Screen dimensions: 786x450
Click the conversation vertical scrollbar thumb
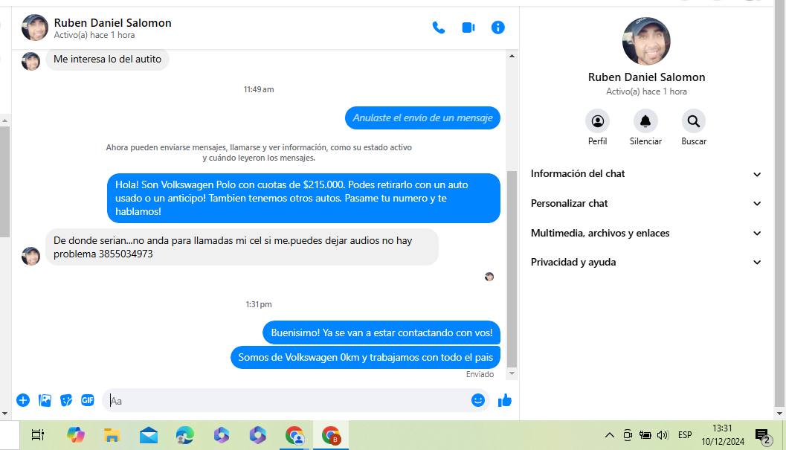point(512,269)
